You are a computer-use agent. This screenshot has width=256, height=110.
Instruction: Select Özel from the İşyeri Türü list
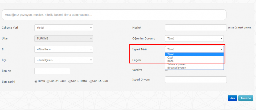194,58
